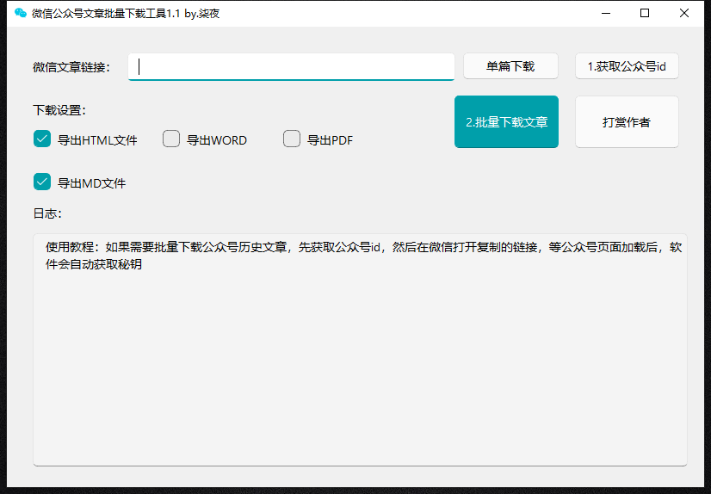
Task: Click the 日志 label above the log
Action: [x=47, y=213]
